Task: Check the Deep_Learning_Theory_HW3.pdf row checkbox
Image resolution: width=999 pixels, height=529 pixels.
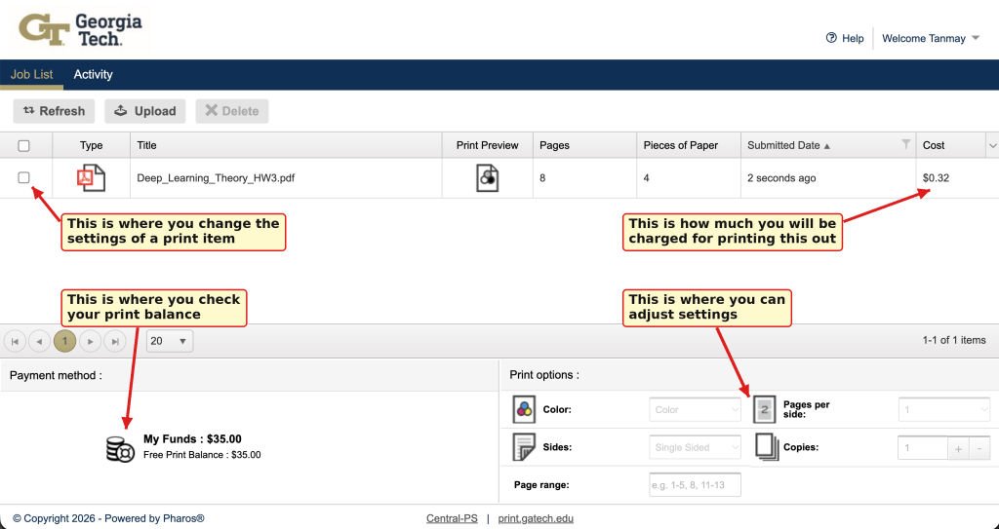Action: (23, 177)
